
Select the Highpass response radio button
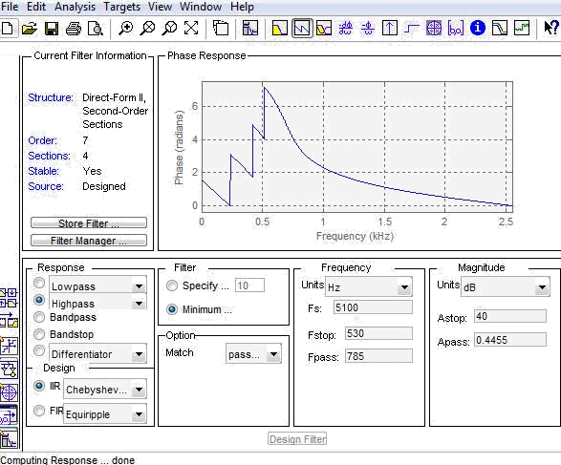[x=39, y=300]
